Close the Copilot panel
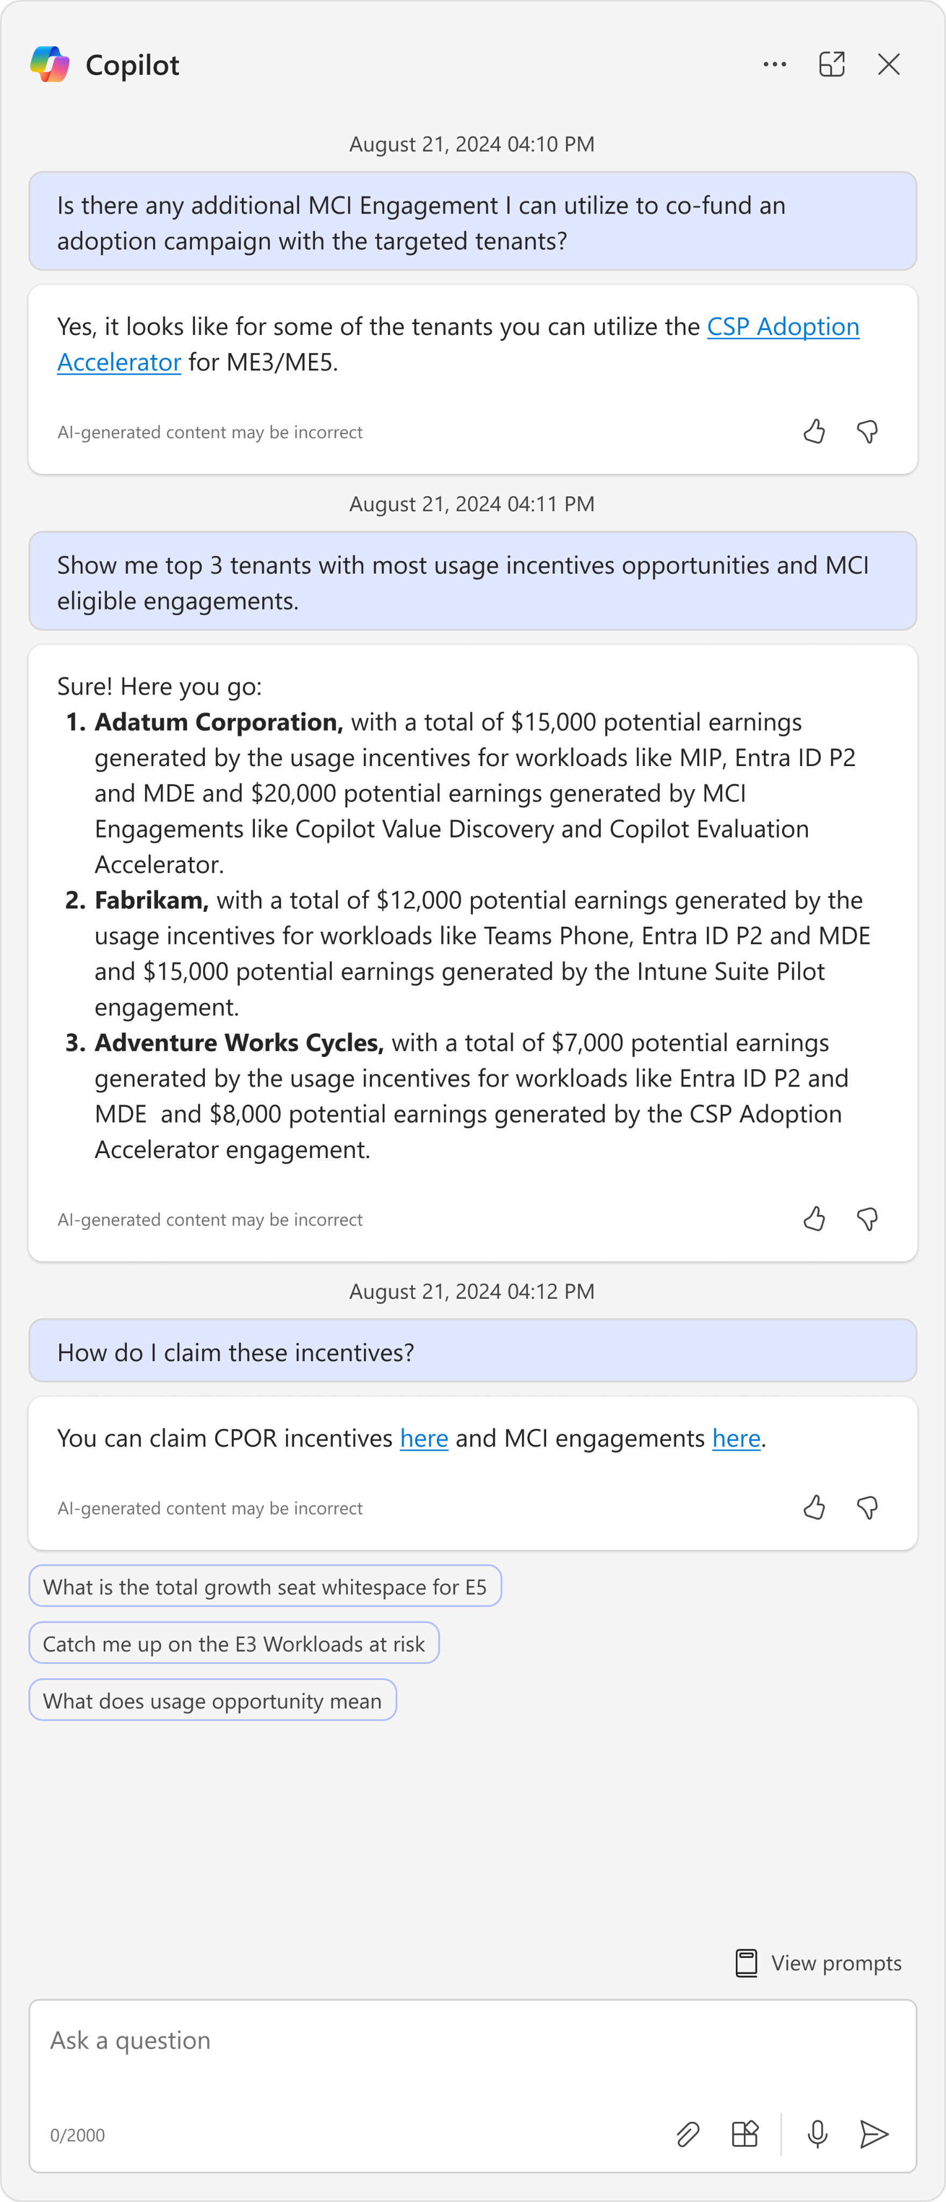 pos(888,64)
